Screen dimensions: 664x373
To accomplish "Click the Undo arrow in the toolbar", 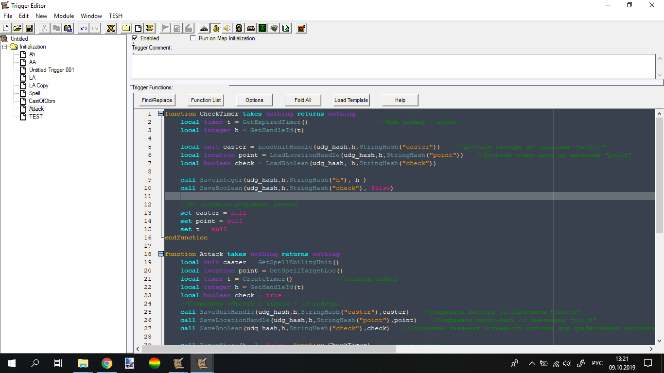I will point(84,28).
